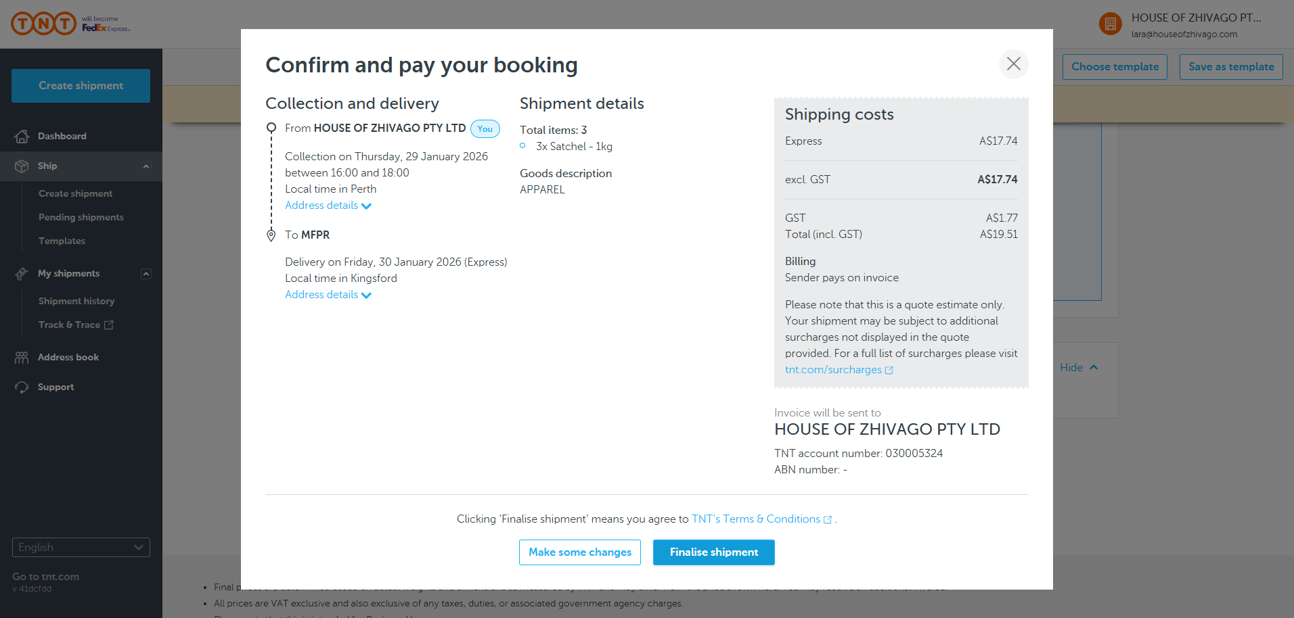The image size is (1294, 618).
Task: Click the account building avatar icon
Action: [1110, 24]
